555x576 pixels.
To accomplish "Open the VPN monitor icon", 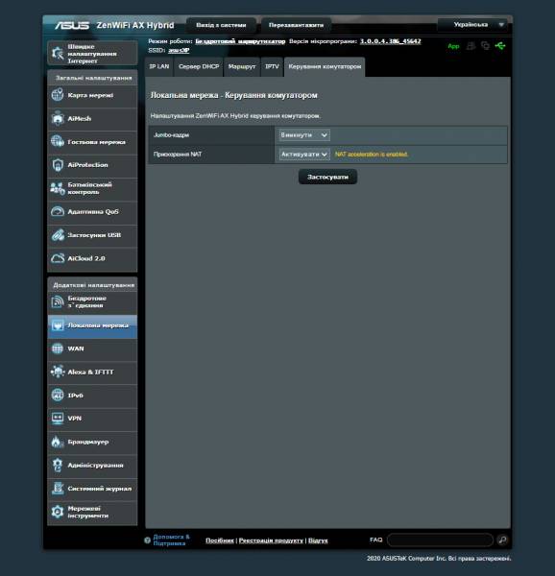I will pos(58,418).
